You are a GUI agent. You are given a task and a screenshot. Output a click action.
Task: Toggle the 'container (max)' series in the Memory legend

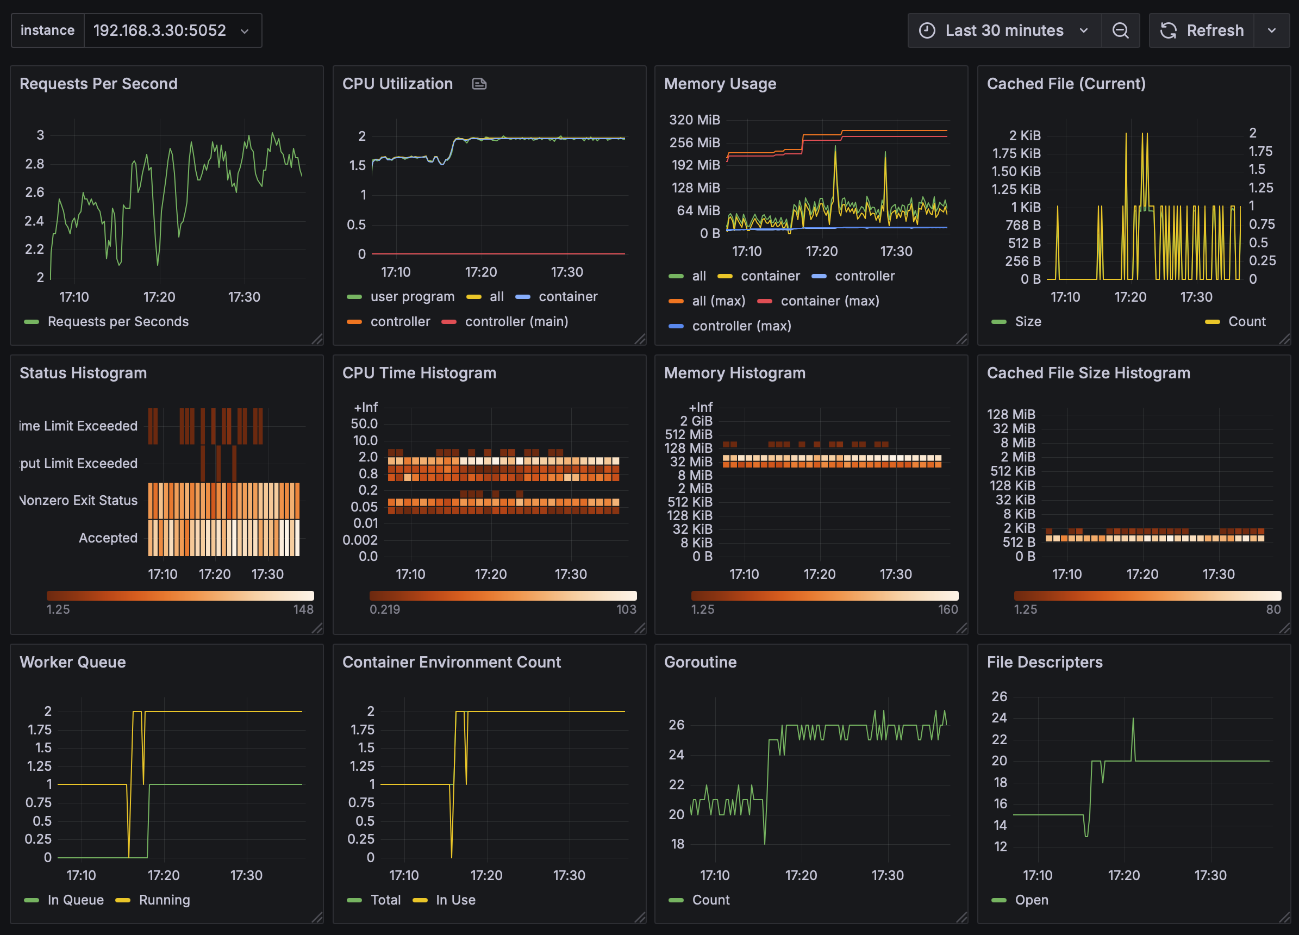coord(829,301)
